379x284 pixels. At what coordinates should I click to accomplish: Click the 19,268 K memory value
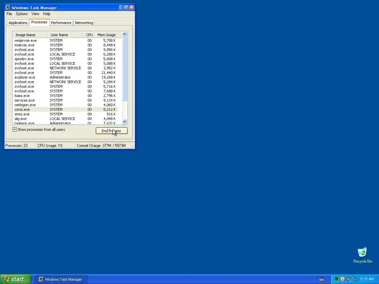109,77
